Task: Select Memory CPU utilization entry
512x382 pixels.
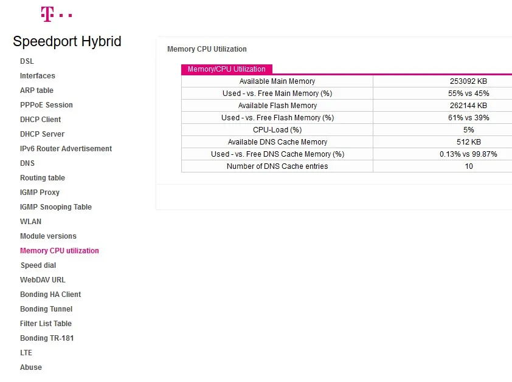Action: 60,251
